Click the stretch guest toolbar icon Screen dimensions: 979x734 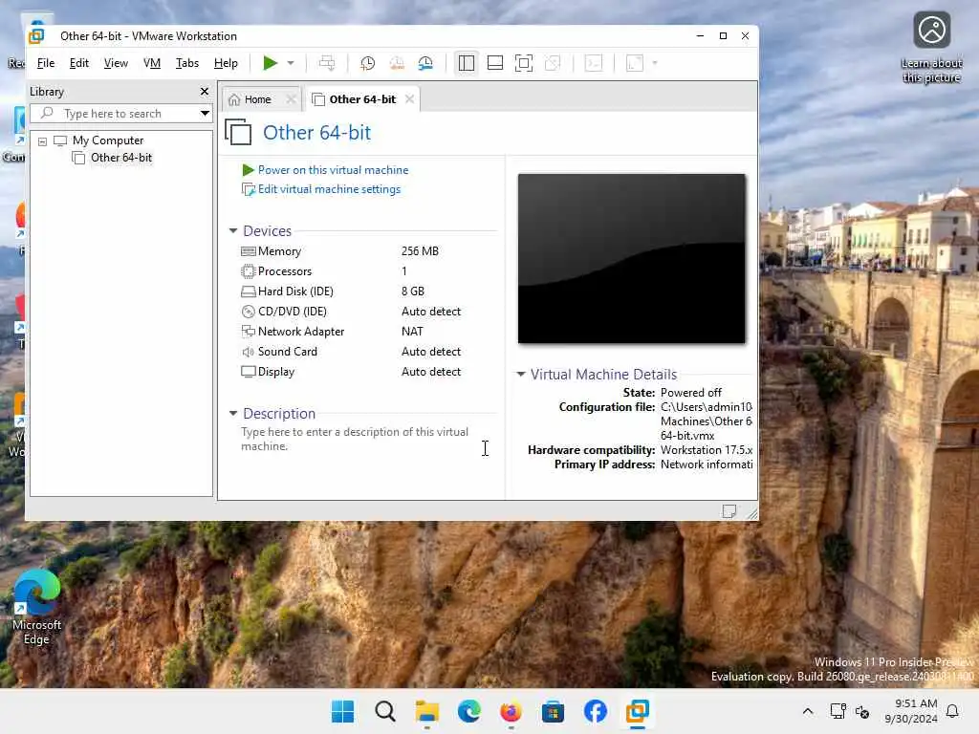635,63
